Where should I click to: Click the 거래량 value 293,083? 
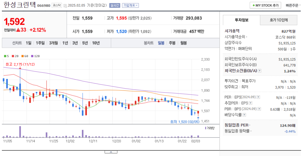pos(194,18)
